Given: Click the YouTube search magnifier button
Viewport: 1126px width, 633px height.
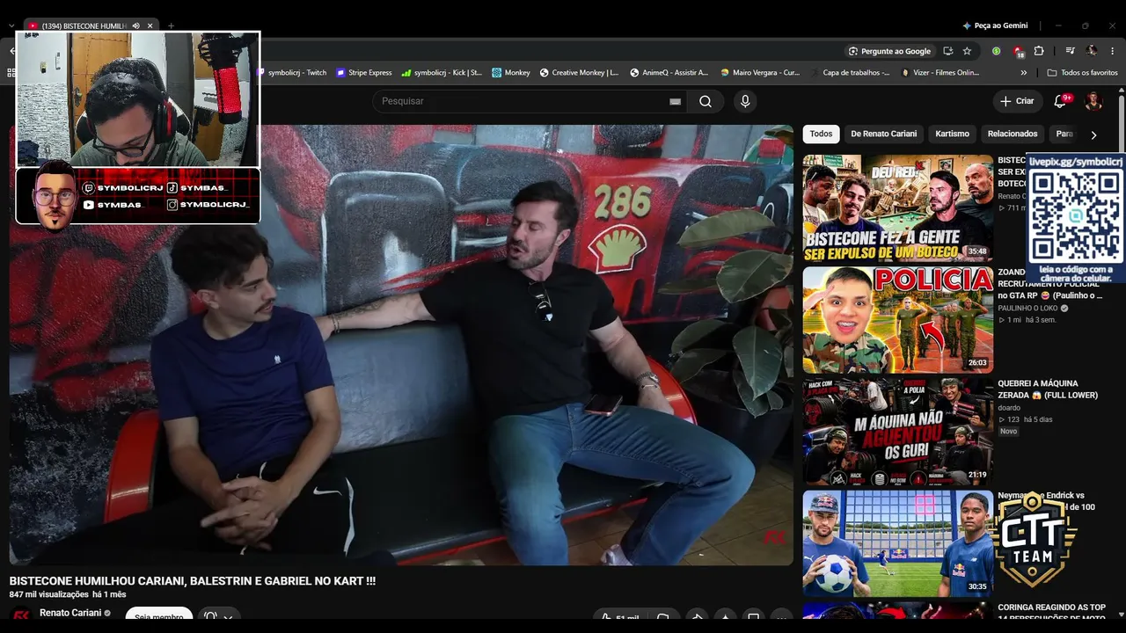Looking at the screenshot, I should click(x=706, y=101).
